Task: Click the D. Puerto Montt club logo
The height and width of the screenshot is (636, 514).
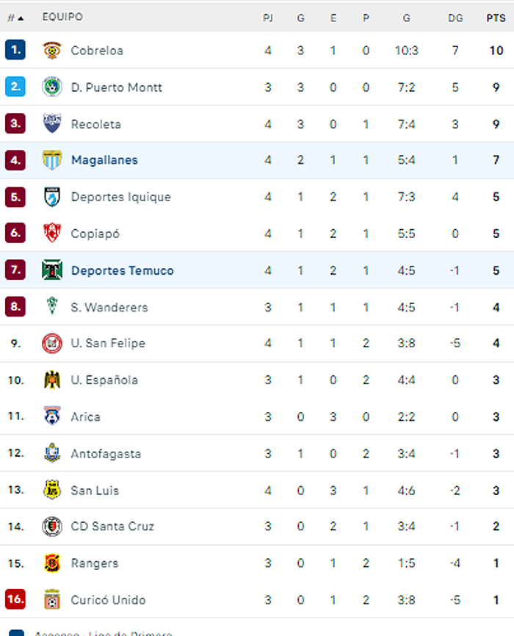Action: pyautogui.click(x=52, y=87)
